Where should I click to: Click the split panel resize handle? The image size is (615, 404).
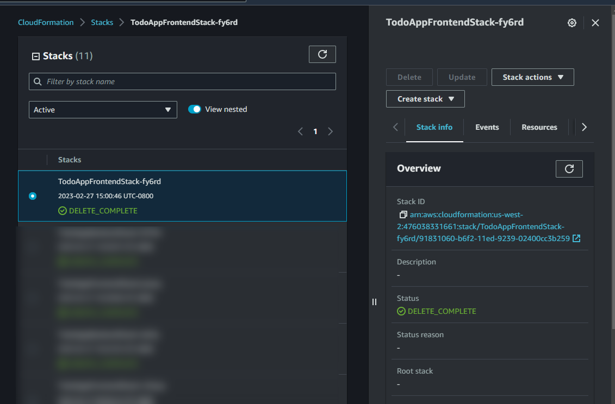[x=374, y=302]
